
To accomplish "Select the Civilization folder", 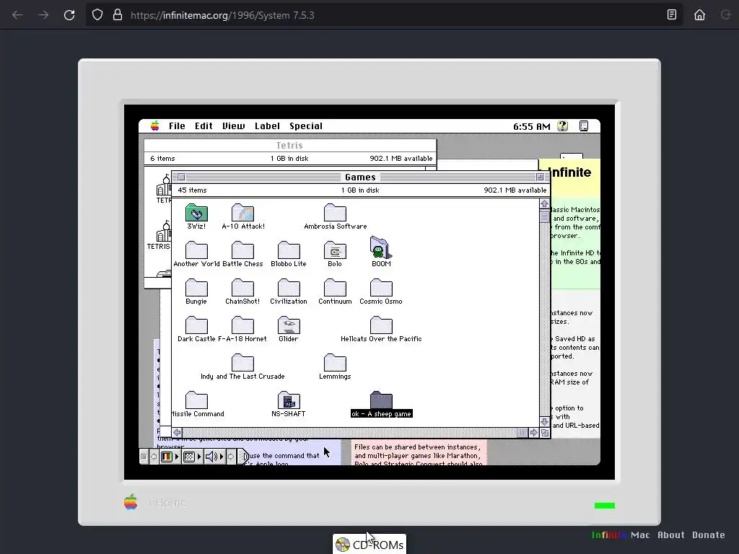I will (x=289, y=288).
